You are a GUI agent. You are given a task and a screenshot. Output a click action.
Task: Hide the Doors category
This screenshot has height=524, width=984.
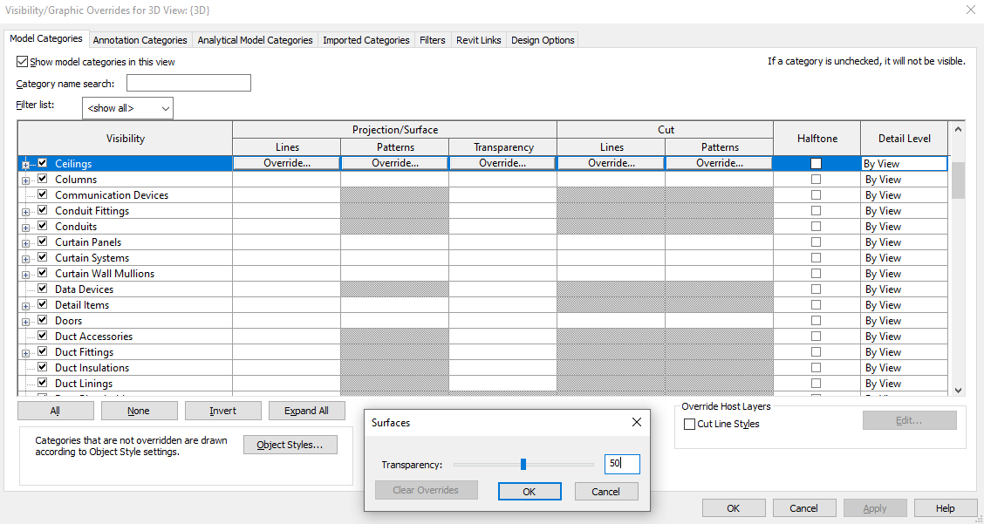pos(41,320)
